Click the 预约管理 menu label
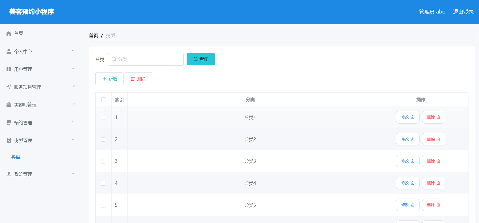479x223 pixels. (x=23, y=123)
